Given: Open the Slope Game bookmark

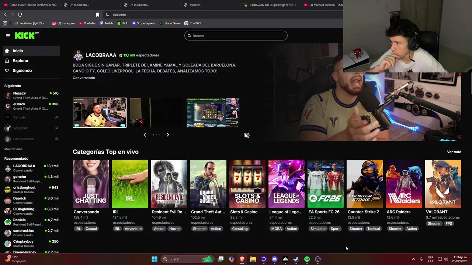Looking at the screenshot, I should (170, 23).
